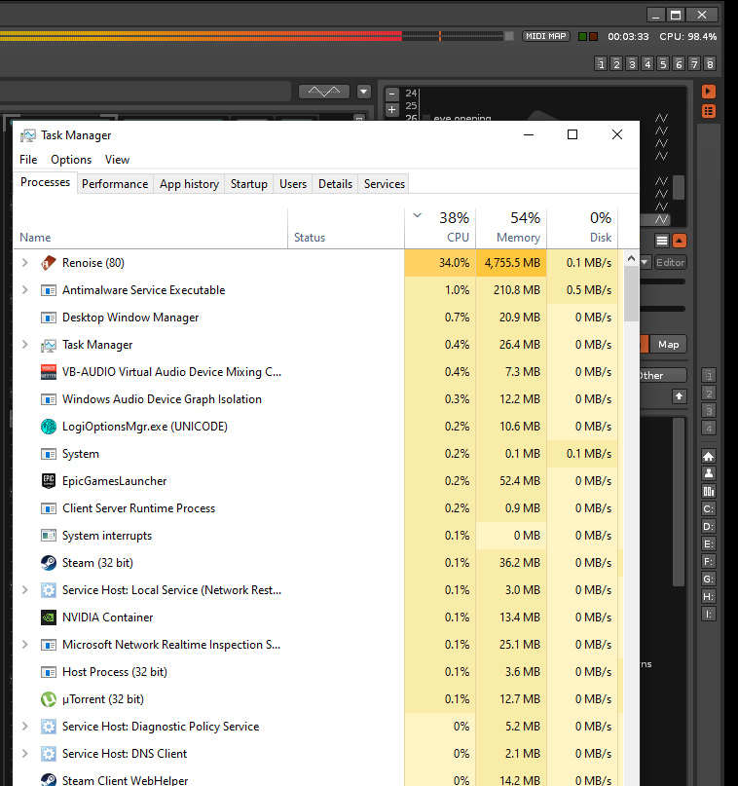738x786 pixels.
Task: Sort processes by Memory column header
Action: (x=511, y=228)
